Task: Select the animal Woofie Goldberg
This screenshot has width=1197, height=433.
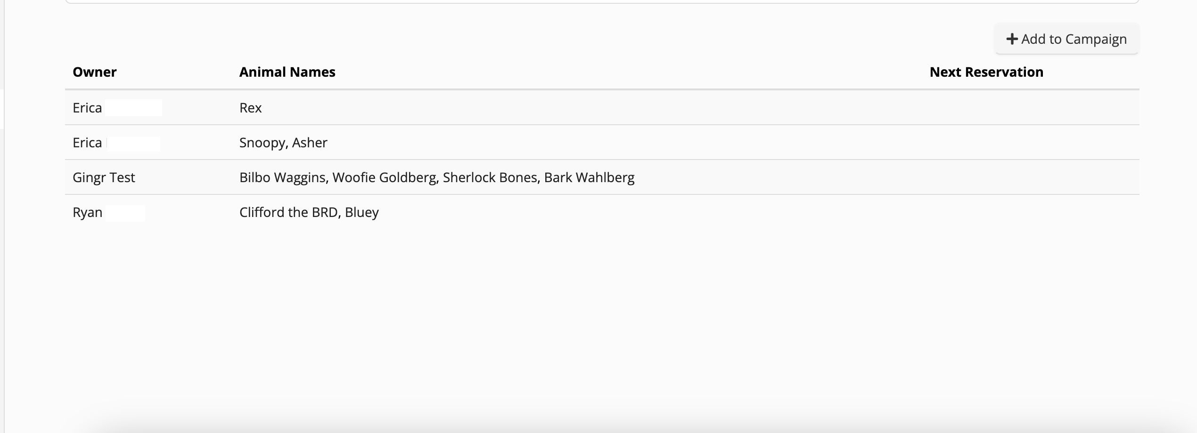Action: click(384, 177)
